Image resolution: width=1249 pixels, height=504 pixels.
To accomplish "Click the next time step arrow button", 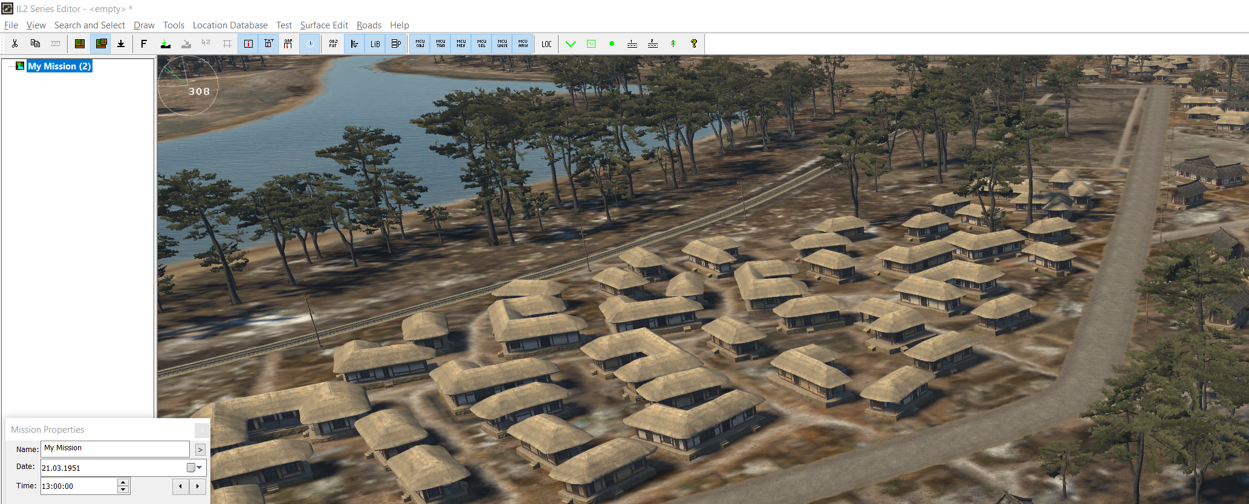I will click(x=198, y=486).
